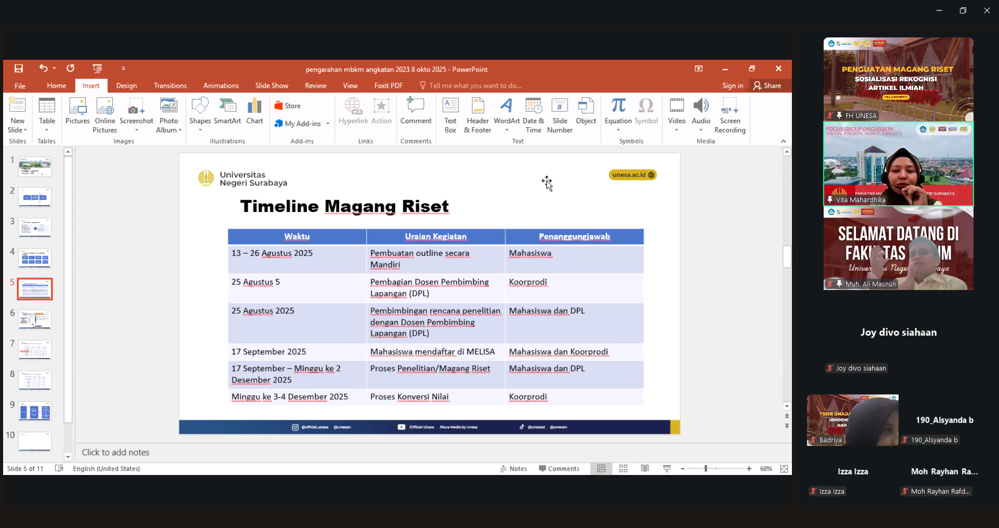The height and width of the screenshot is (528, 999).
Task: Expand the Shapes dropdown gallery
Action: pos(200,130)
